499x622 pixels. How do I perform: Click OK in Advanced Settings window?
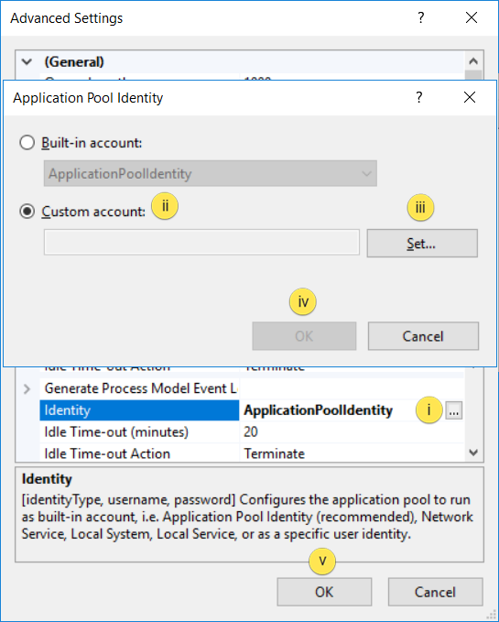pos(324,592)
